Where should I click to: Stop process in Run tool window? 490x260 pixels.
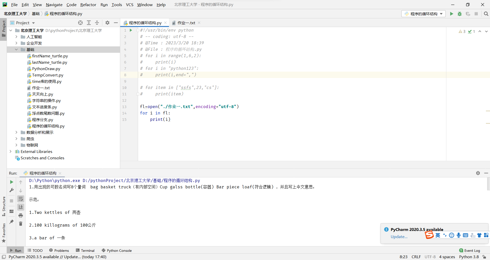click(x=11, y=201)
